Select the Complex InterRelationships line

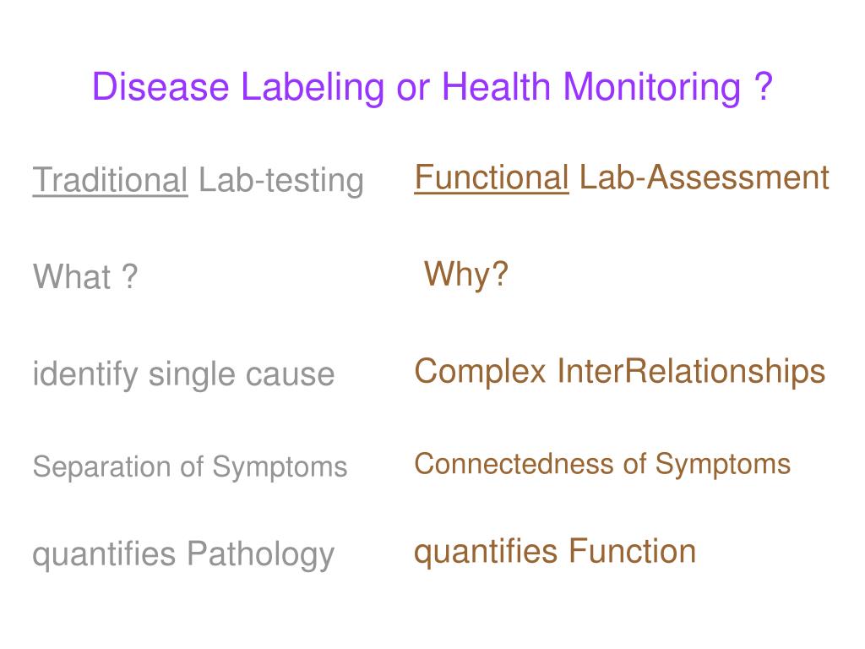click(619, 372)
